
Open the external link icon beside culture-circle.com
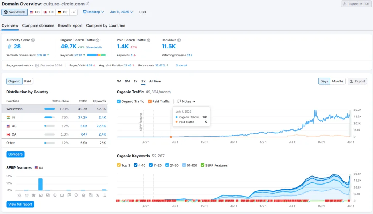(x=87, y=4)
